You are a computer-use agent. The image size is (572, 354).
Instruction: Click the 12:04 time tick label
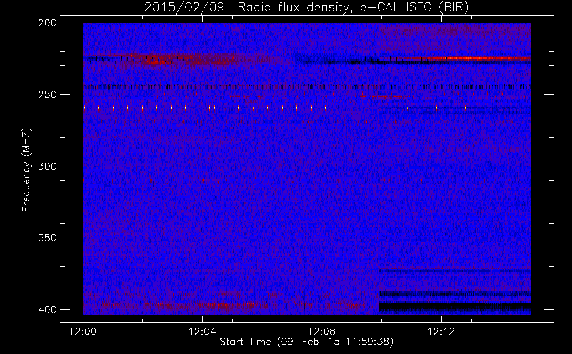click(202, 332)
